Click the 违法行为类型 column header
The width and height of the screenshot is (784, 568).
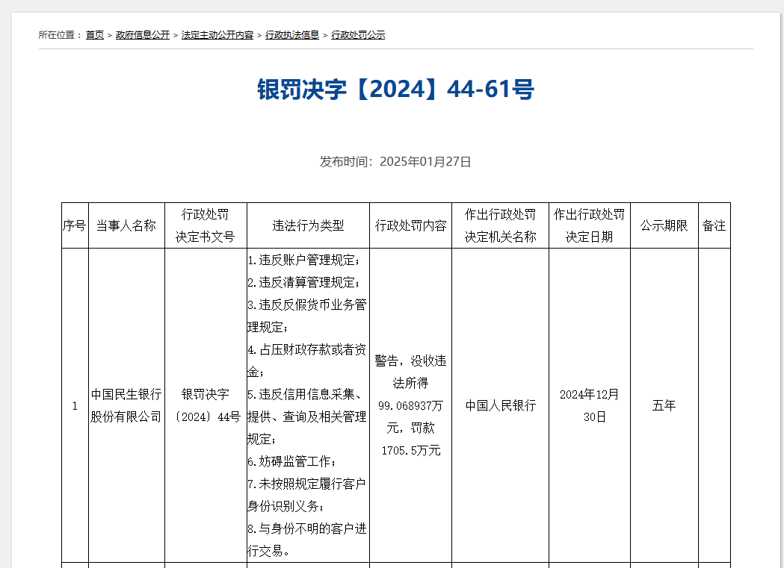point(308,225)
